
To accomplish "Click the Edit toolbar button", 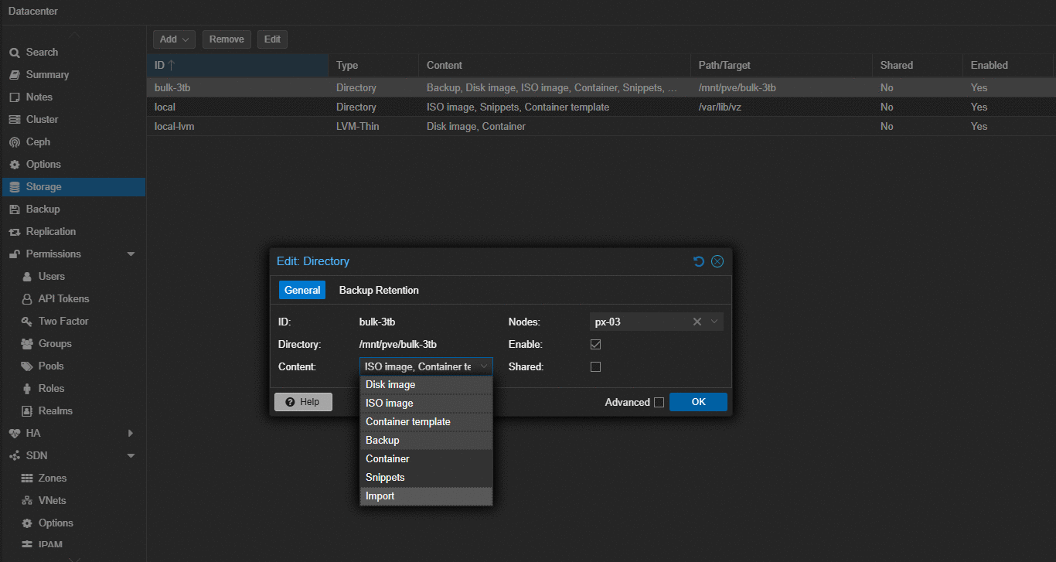I will (272, 39).
